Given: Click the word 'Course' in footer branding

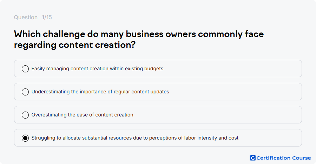Looking at the screenshot, I should pos(302,158).
